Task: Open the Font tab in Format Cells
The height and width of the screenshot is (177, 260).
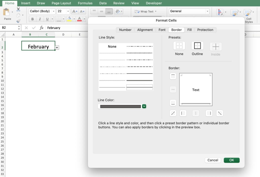Action: click(162, 30)
